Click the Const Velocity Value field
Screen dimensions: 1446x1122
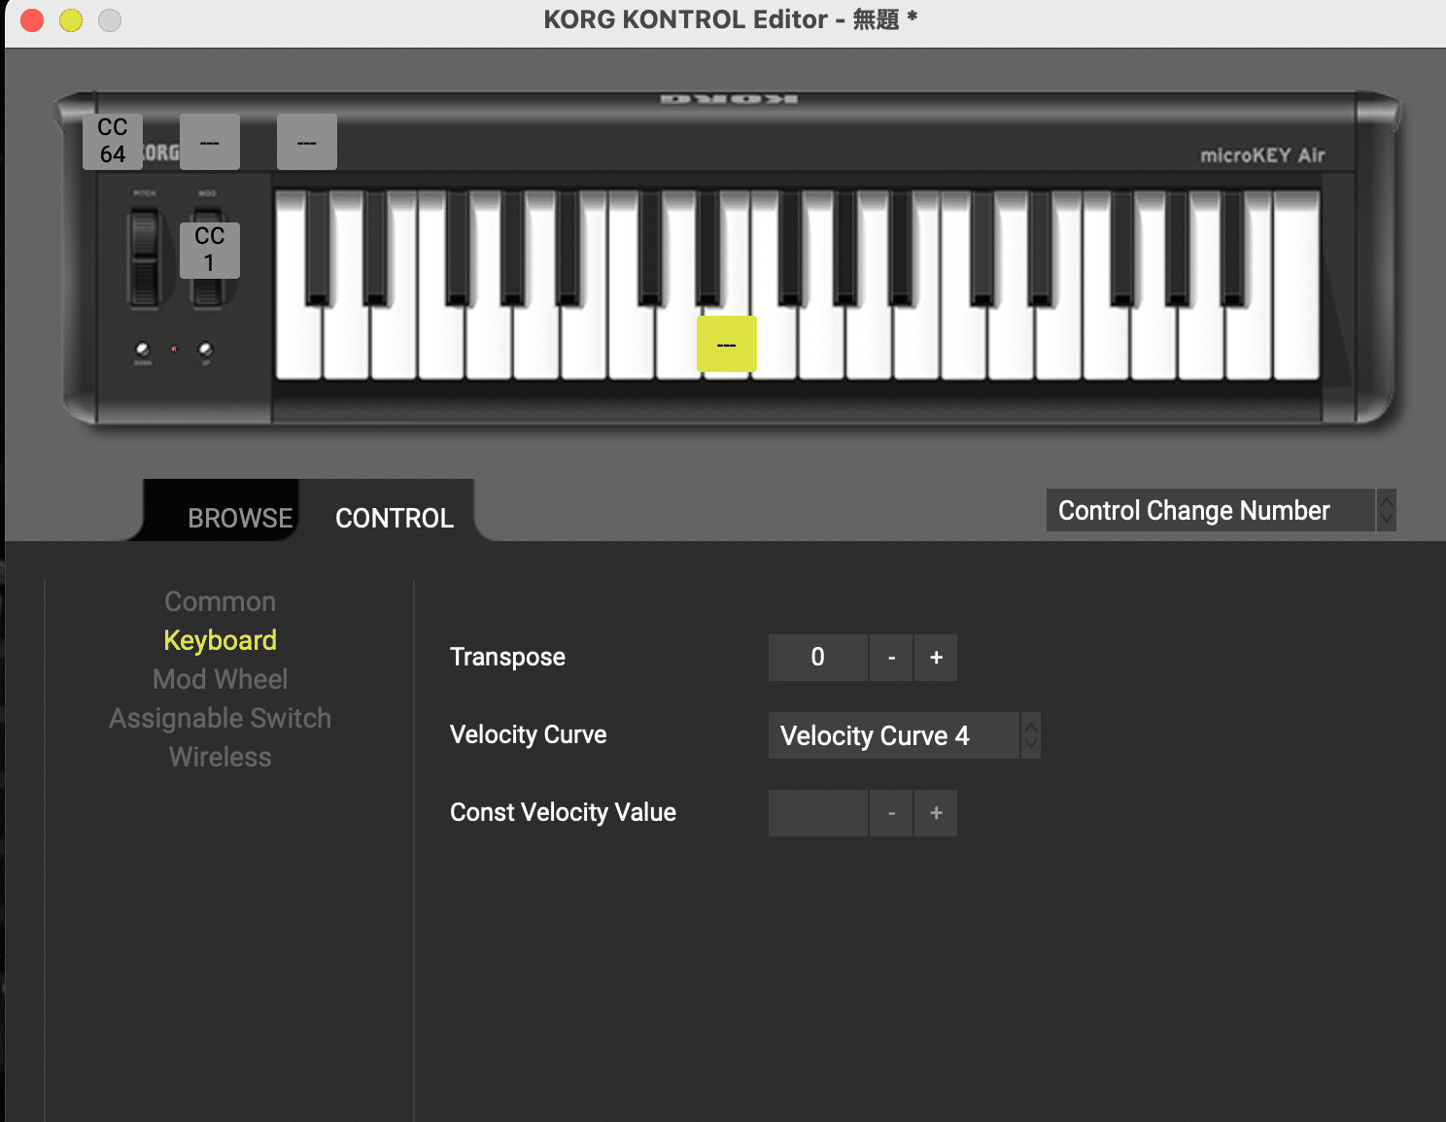click(x=818, y=813)
